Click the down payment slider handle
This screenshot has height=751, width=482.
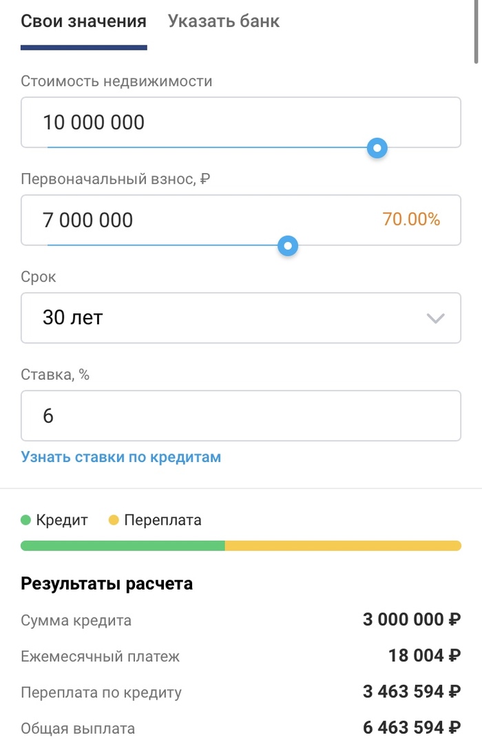(x=287, y=246)
